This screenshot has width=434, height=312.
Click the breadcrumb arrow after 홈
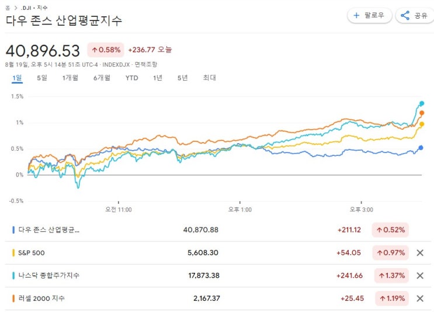coord(16,8)
